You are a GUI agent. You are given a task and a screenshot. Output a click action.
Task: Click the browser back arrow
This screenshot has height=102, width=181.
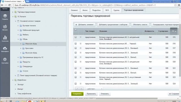click(x=2, y=5)
